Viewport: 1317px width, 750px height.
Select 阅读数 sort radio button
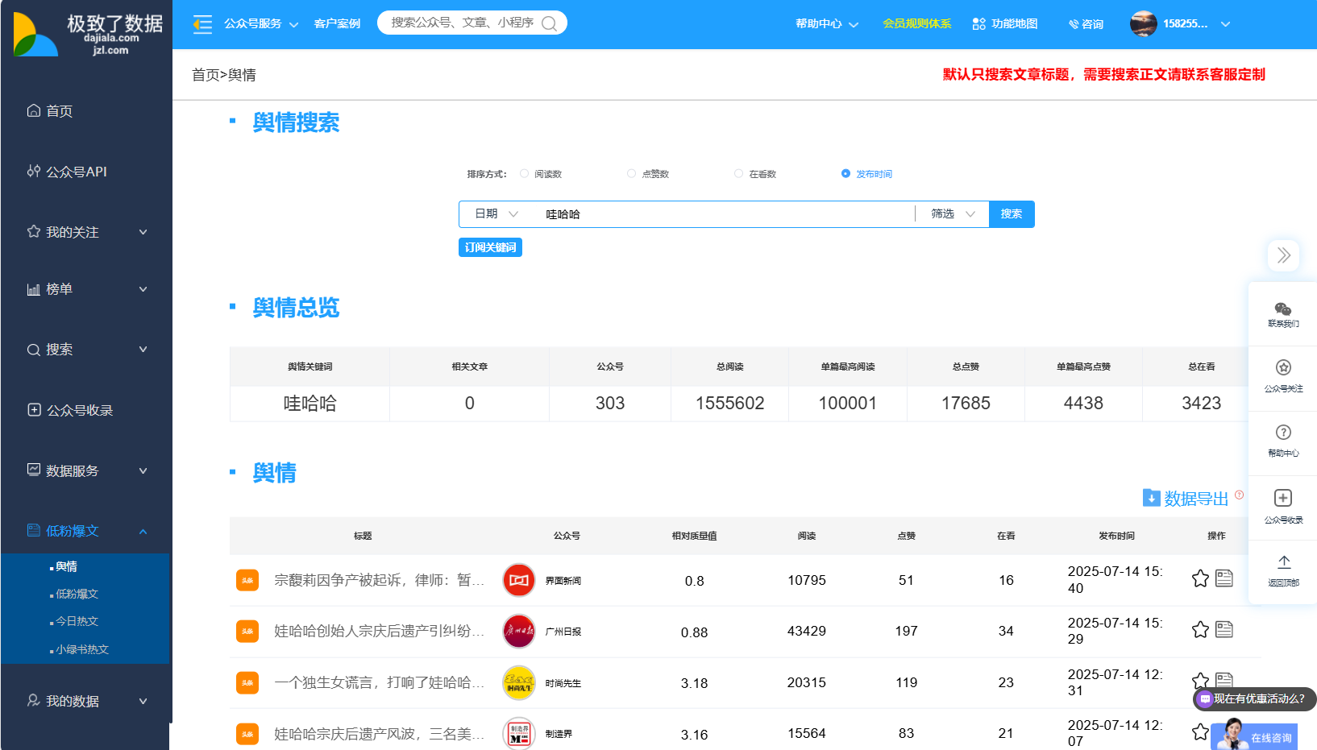pyautogui.click(x=525, y=173)
